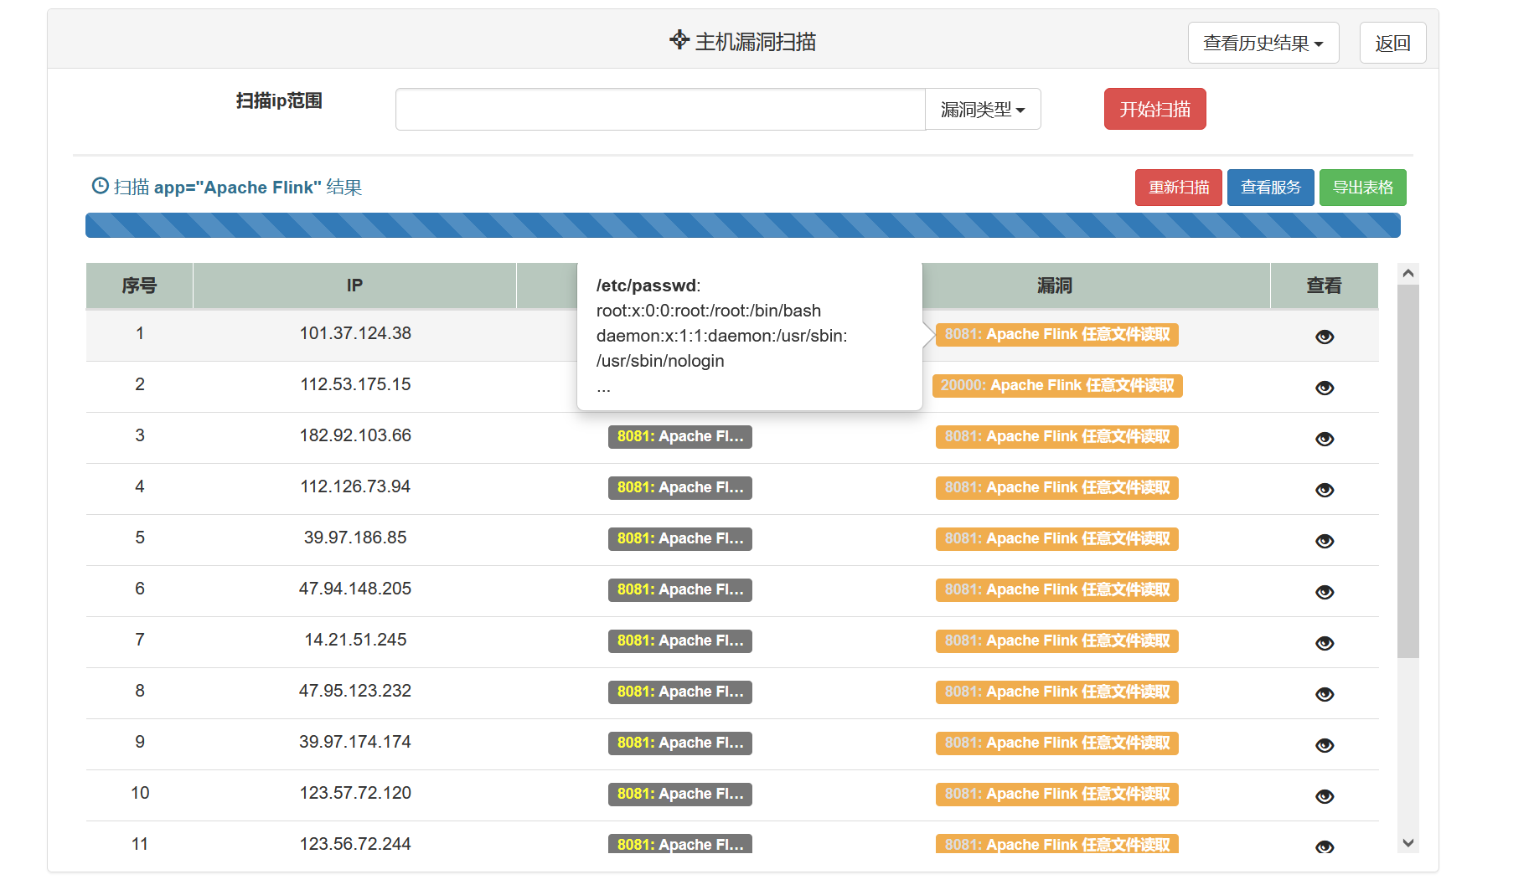Click the /etc/passwd popover heading

click(x=648, y=286)
